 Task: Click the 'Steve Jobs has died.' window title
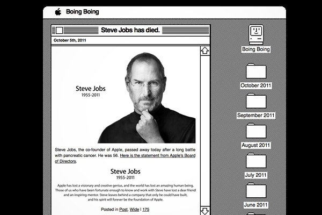(130, 30)
